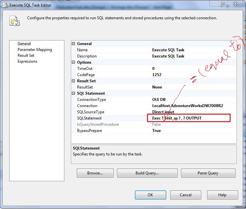Viewport: 246px width, 209px height.
Task: Collapse the General property section
Action: click(x=74, y=44)
